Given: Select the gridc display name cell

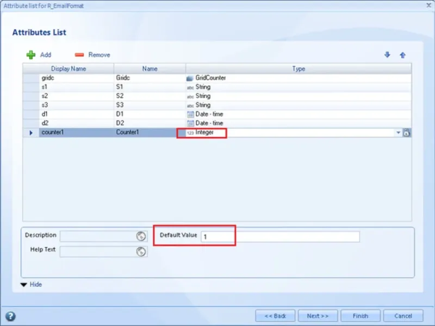Looking at the screenshot, I should click(76, 78).
